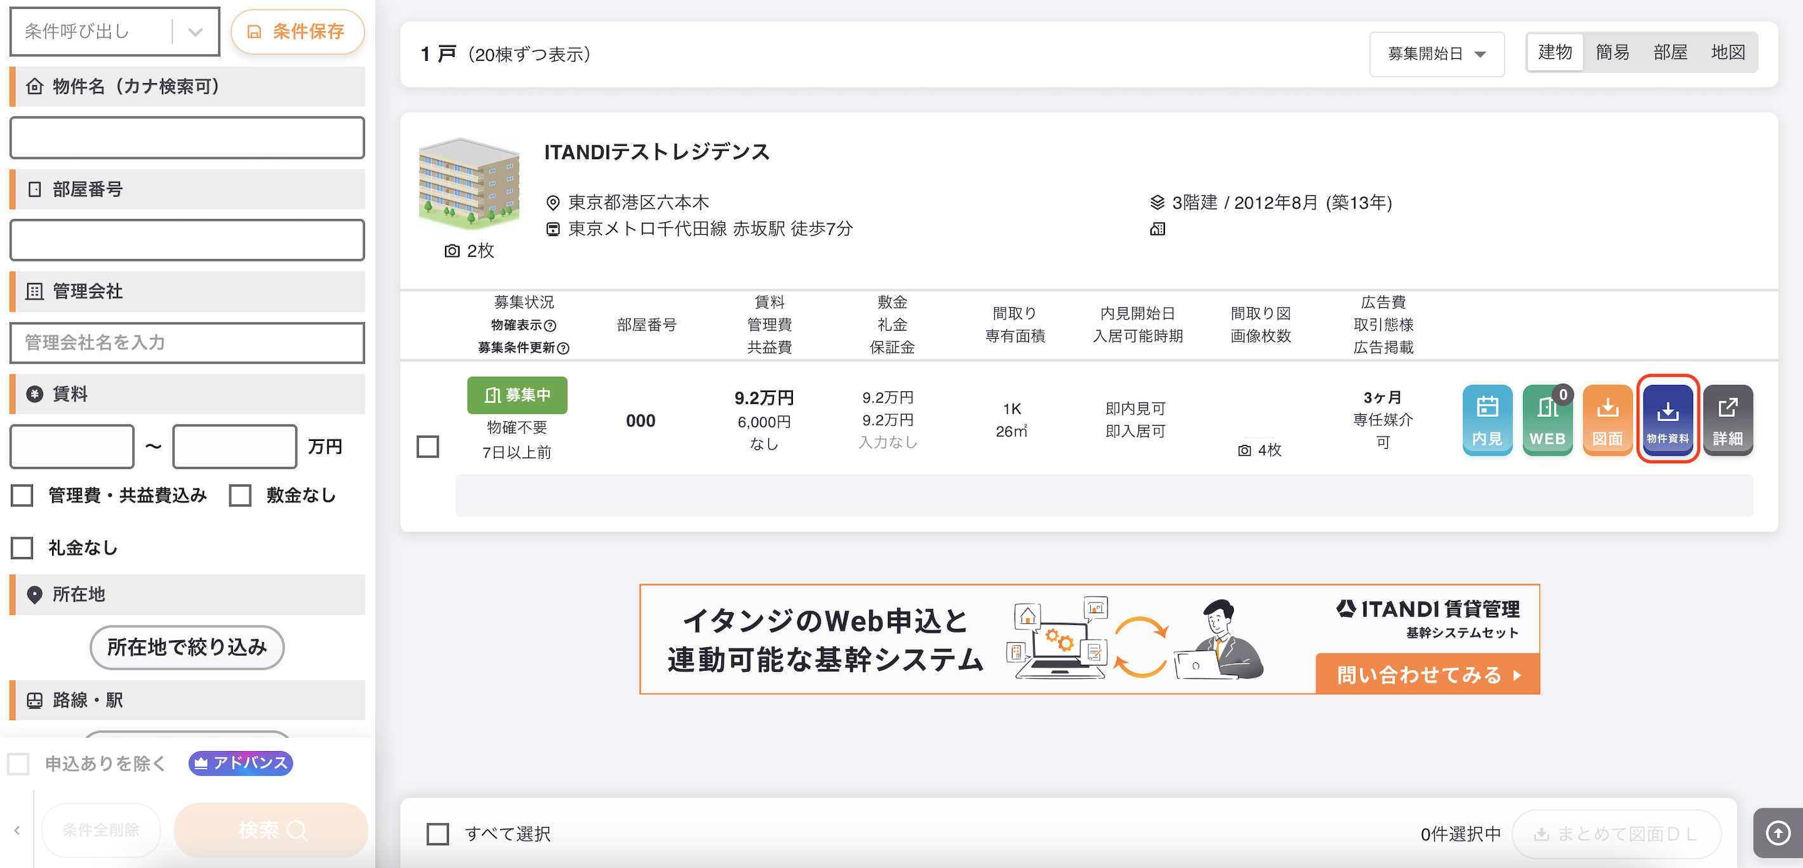Open the 内見 viewing booking button
The height and width of the screenshot is (868, 1803).
click(x=1487, y=421)
